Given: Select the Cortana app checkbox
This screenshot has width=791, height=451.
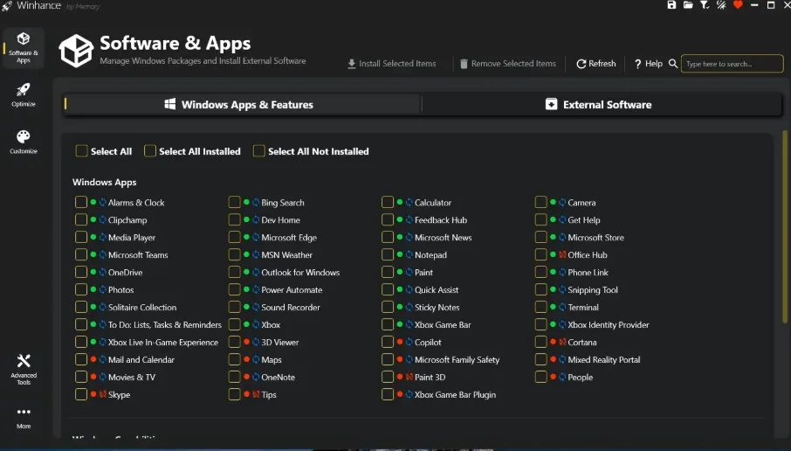Looking at the screenshot, I should 540,342.
